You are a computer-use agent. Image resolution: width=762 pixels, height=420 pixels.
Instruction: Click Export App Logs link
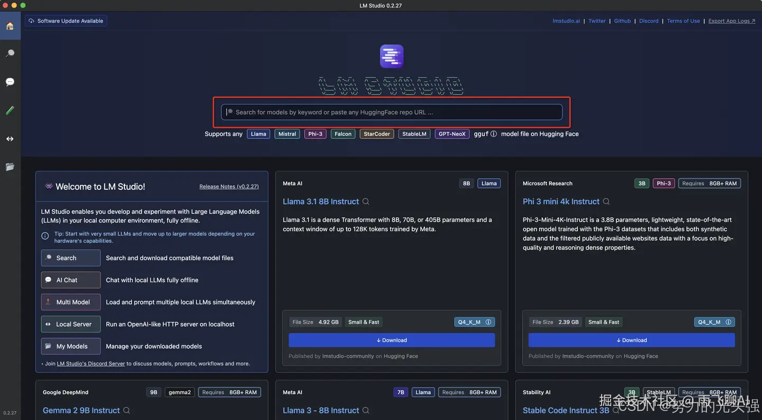732,21
